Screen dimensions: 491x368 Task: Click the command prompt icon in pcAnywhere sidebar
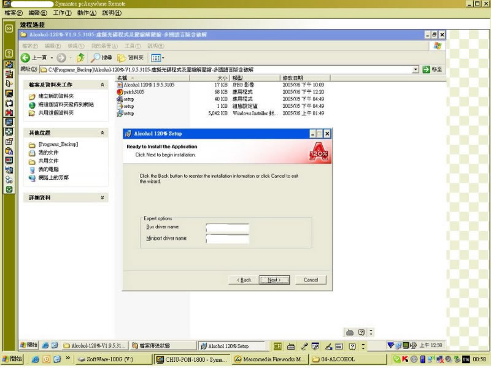tap(9, 94)
